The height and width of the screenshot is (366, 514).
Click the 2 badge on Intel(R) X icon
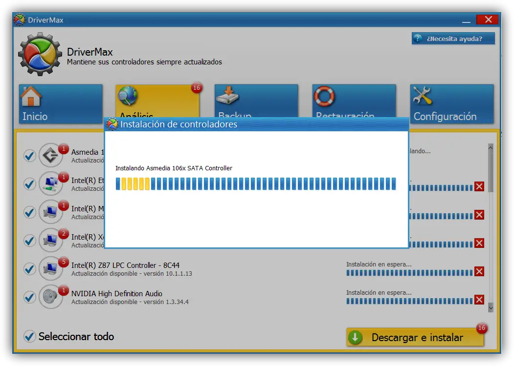[x=64, y=234]
